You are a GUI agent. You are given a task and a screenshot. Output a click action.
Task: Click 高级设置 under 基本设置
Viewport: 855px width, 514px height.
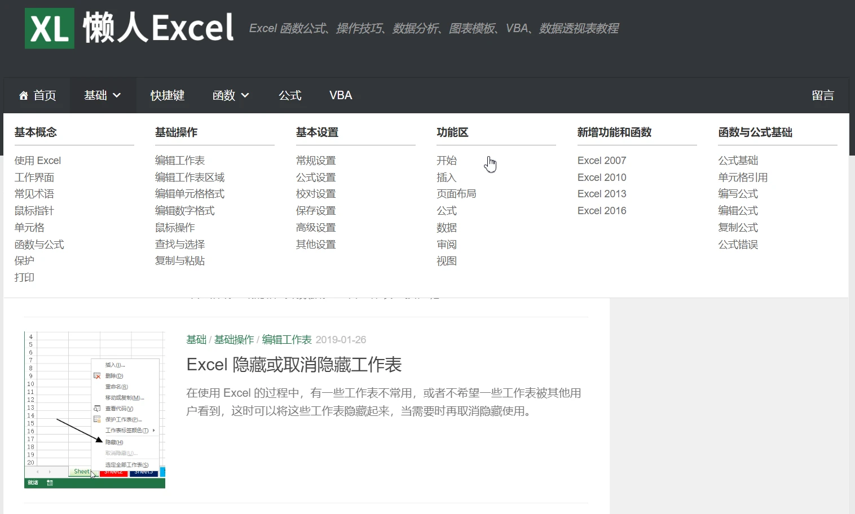coord(316,228)
